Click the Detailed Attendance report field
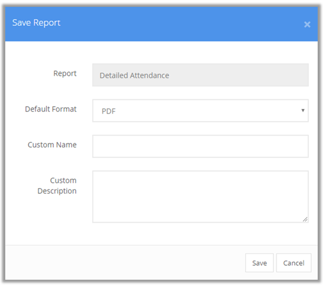323x285 pixels. click(x=200, y=75)
